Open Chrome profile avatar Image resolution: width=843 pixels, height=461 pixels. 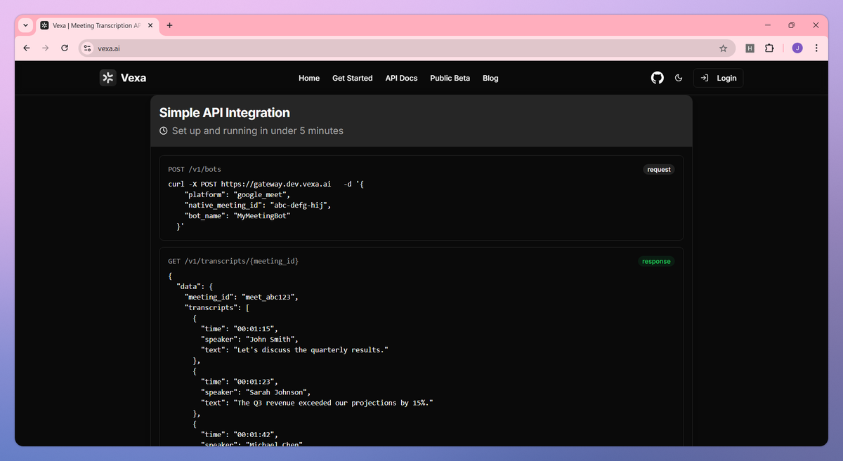pos(797,48)
